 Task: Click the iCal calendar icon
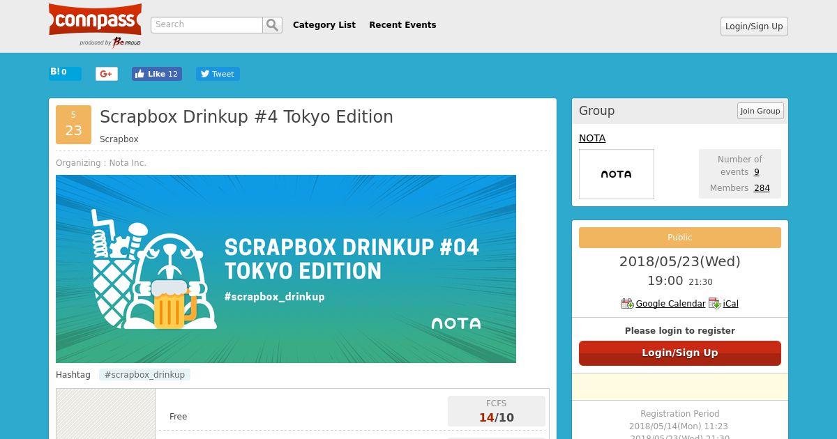click(715, 303)
